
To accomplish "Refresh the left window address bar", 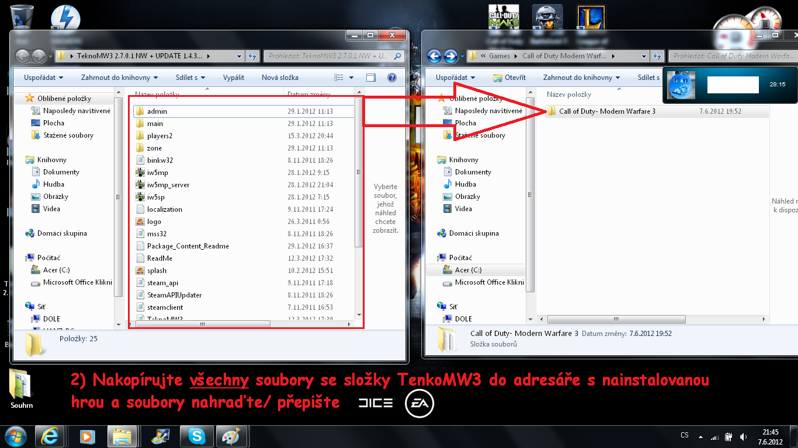I will 252,56.
